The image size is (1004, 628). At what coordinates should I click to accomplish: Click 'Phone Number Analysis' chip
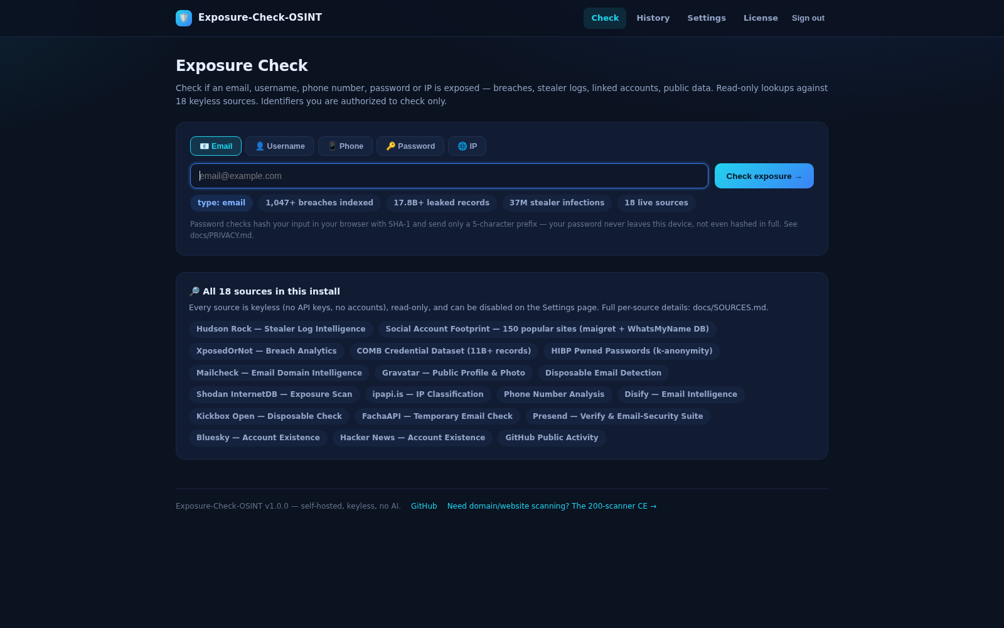tap(554, 394)
